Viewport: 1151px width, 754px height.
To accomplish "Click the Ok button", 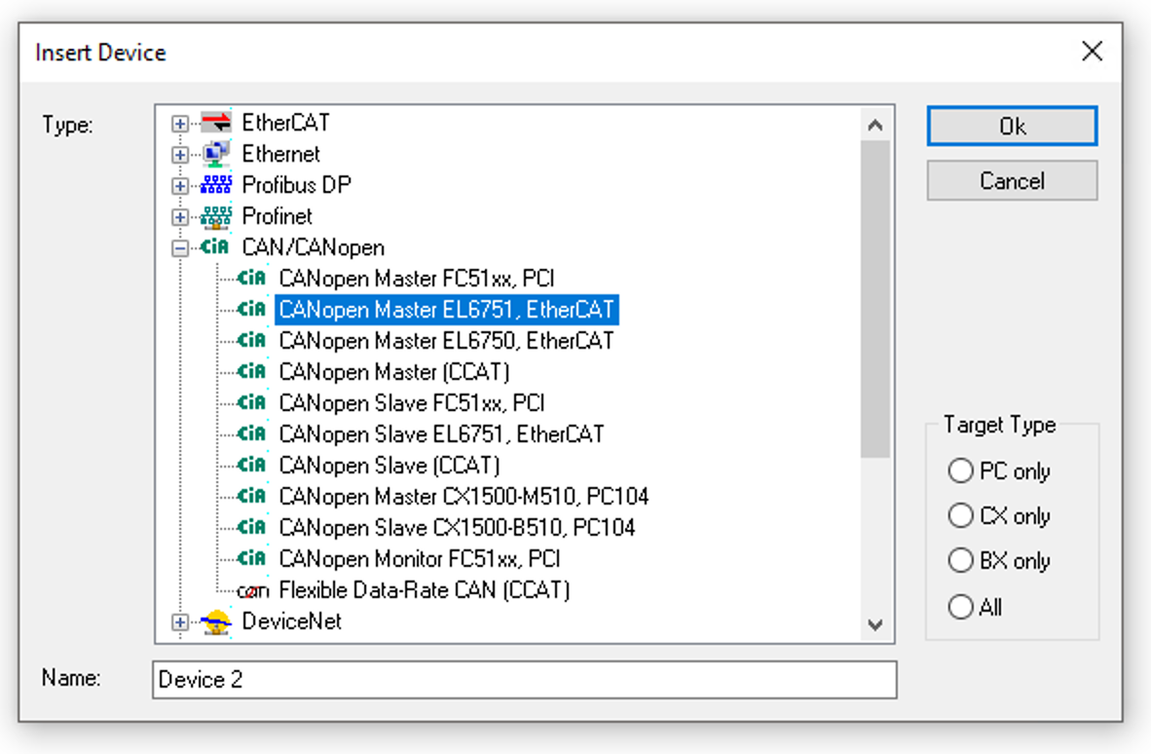I will tap(1012, 125).
